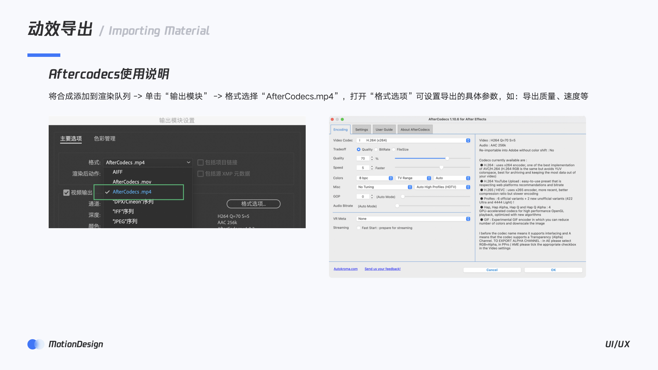Screen dimensions: 658x370
Task: Click the Speed value stepper arrows
Action: [x=372, y=168]
